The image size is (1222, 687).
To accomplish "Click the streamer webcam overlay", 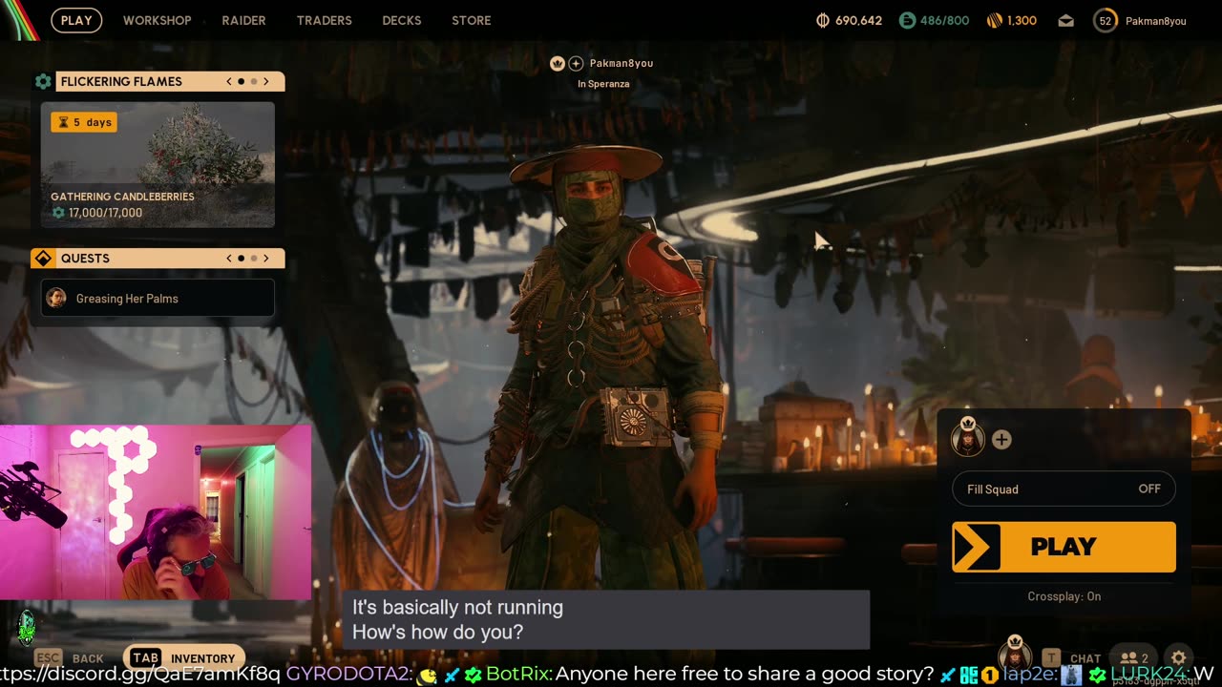I will [x=156, y=512].
